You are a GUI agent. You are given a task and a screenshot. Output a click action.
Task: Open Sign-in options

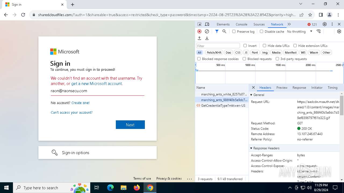point(98,153)
